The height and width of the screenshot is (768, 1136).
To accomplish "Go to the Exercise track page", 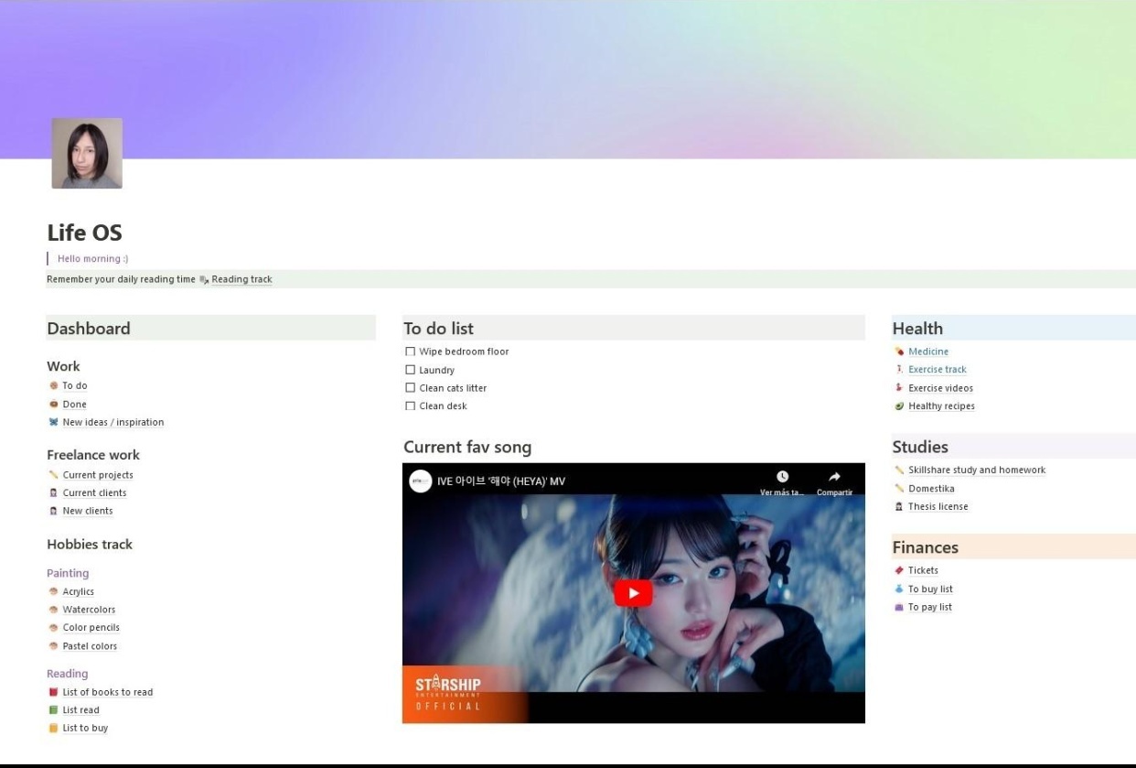I will (x=938, y=370).
